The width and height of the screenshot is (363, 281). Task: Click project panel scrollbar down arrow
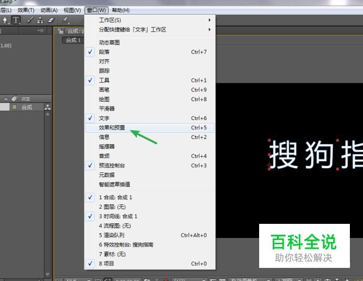pyautogui.click(x=47, y=274)
